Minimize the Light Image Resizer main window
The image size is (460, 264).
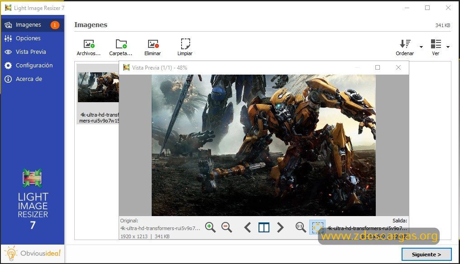coord(407,8)
